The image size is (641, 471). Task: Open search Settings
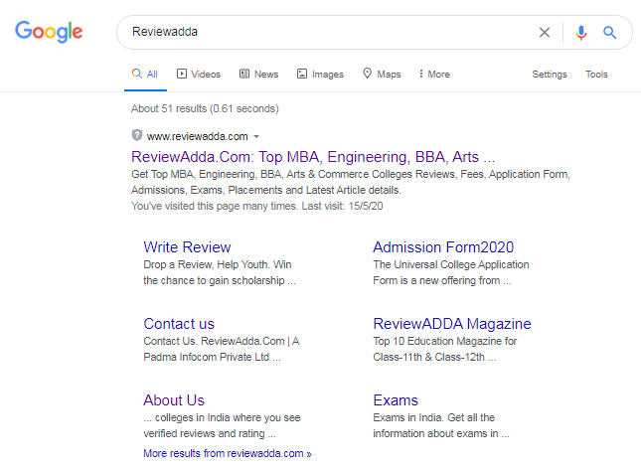coord(549,75)
